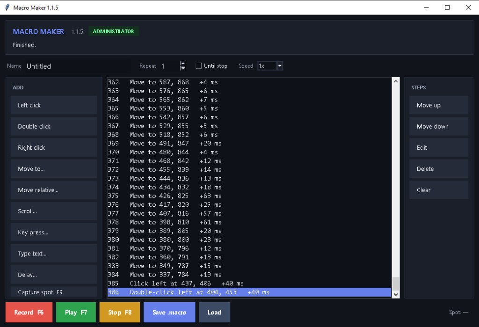Play the macro with Play F7
Image resolution: width=479 pixels, height=327 pixels.
click(x=76, y=312)
